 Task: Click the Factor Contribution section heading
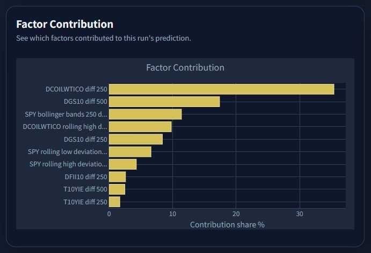pyautogui.click(x=65, y=24)
